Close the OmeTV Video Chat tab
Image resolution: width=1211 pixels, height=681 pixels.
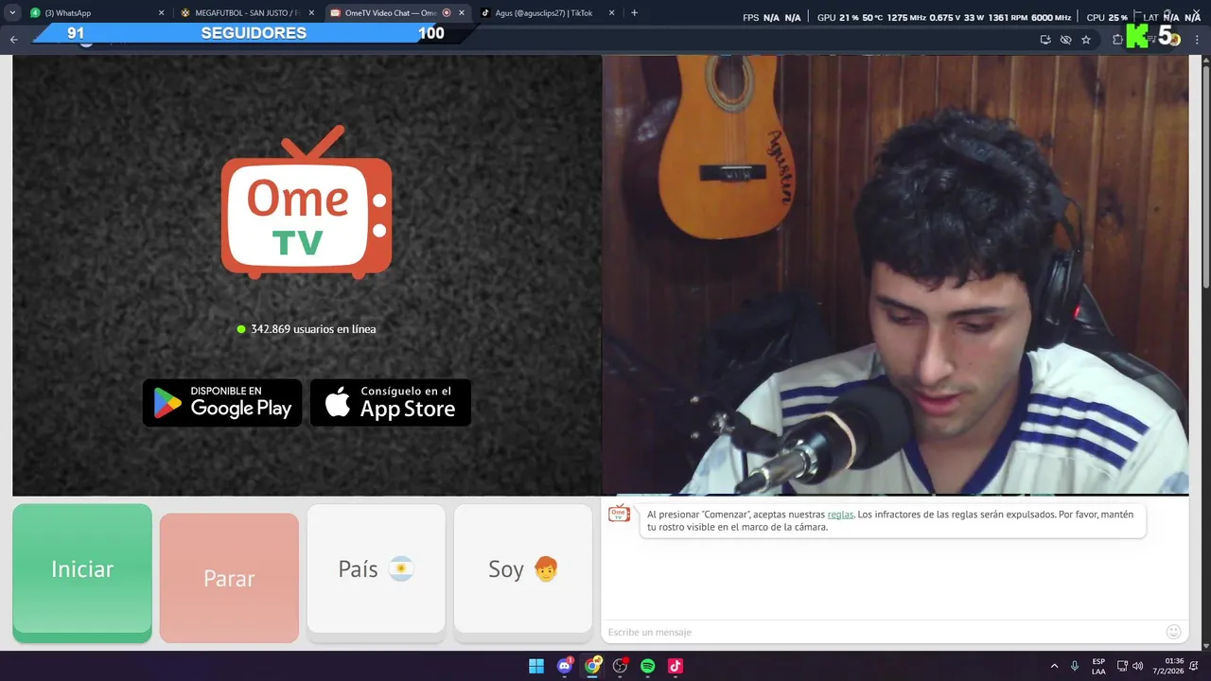(462, 13)
